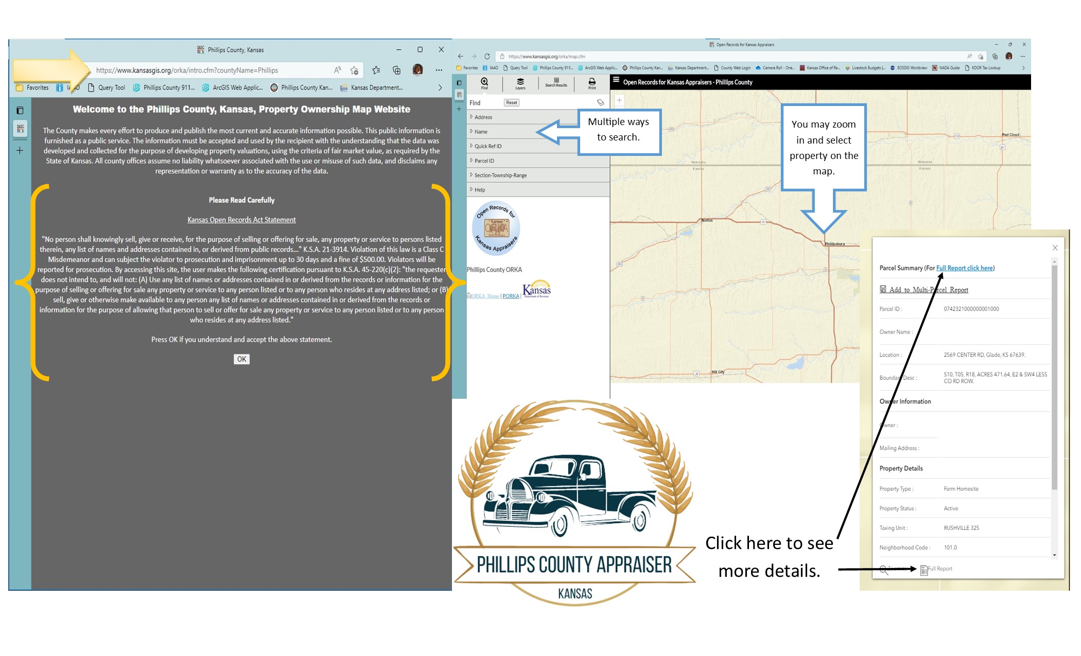Close the Parcel Summary popup

(x=1055, y=247)
